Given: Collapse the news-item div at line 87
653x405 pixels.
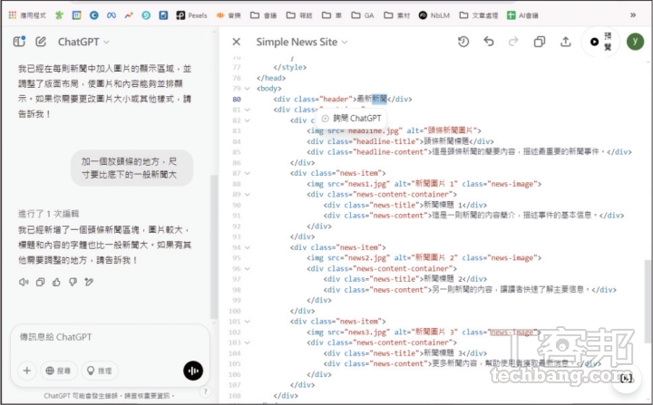Looking at the screenshot, I should click(x=248, y=173).
